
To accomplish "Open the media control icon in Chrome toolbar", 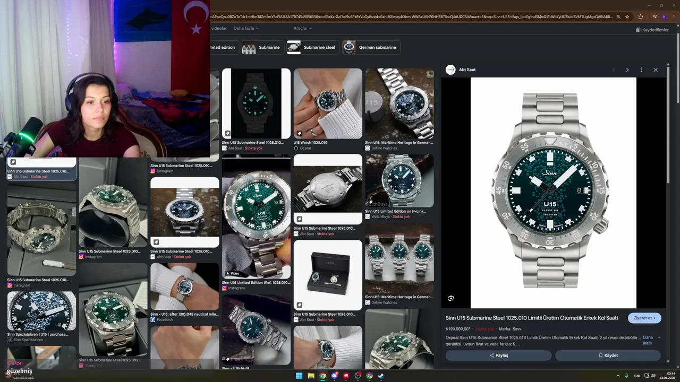I will tap(653, 17).
